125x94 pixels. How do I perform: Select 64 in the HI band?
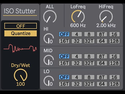pyautogui.click(x=102, y=41)
